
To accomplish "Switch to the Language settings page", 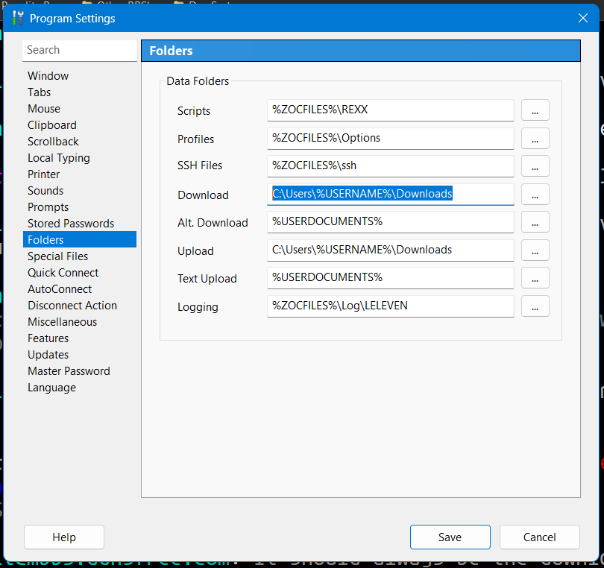I will pyautogui.click(x=51, y=388).
